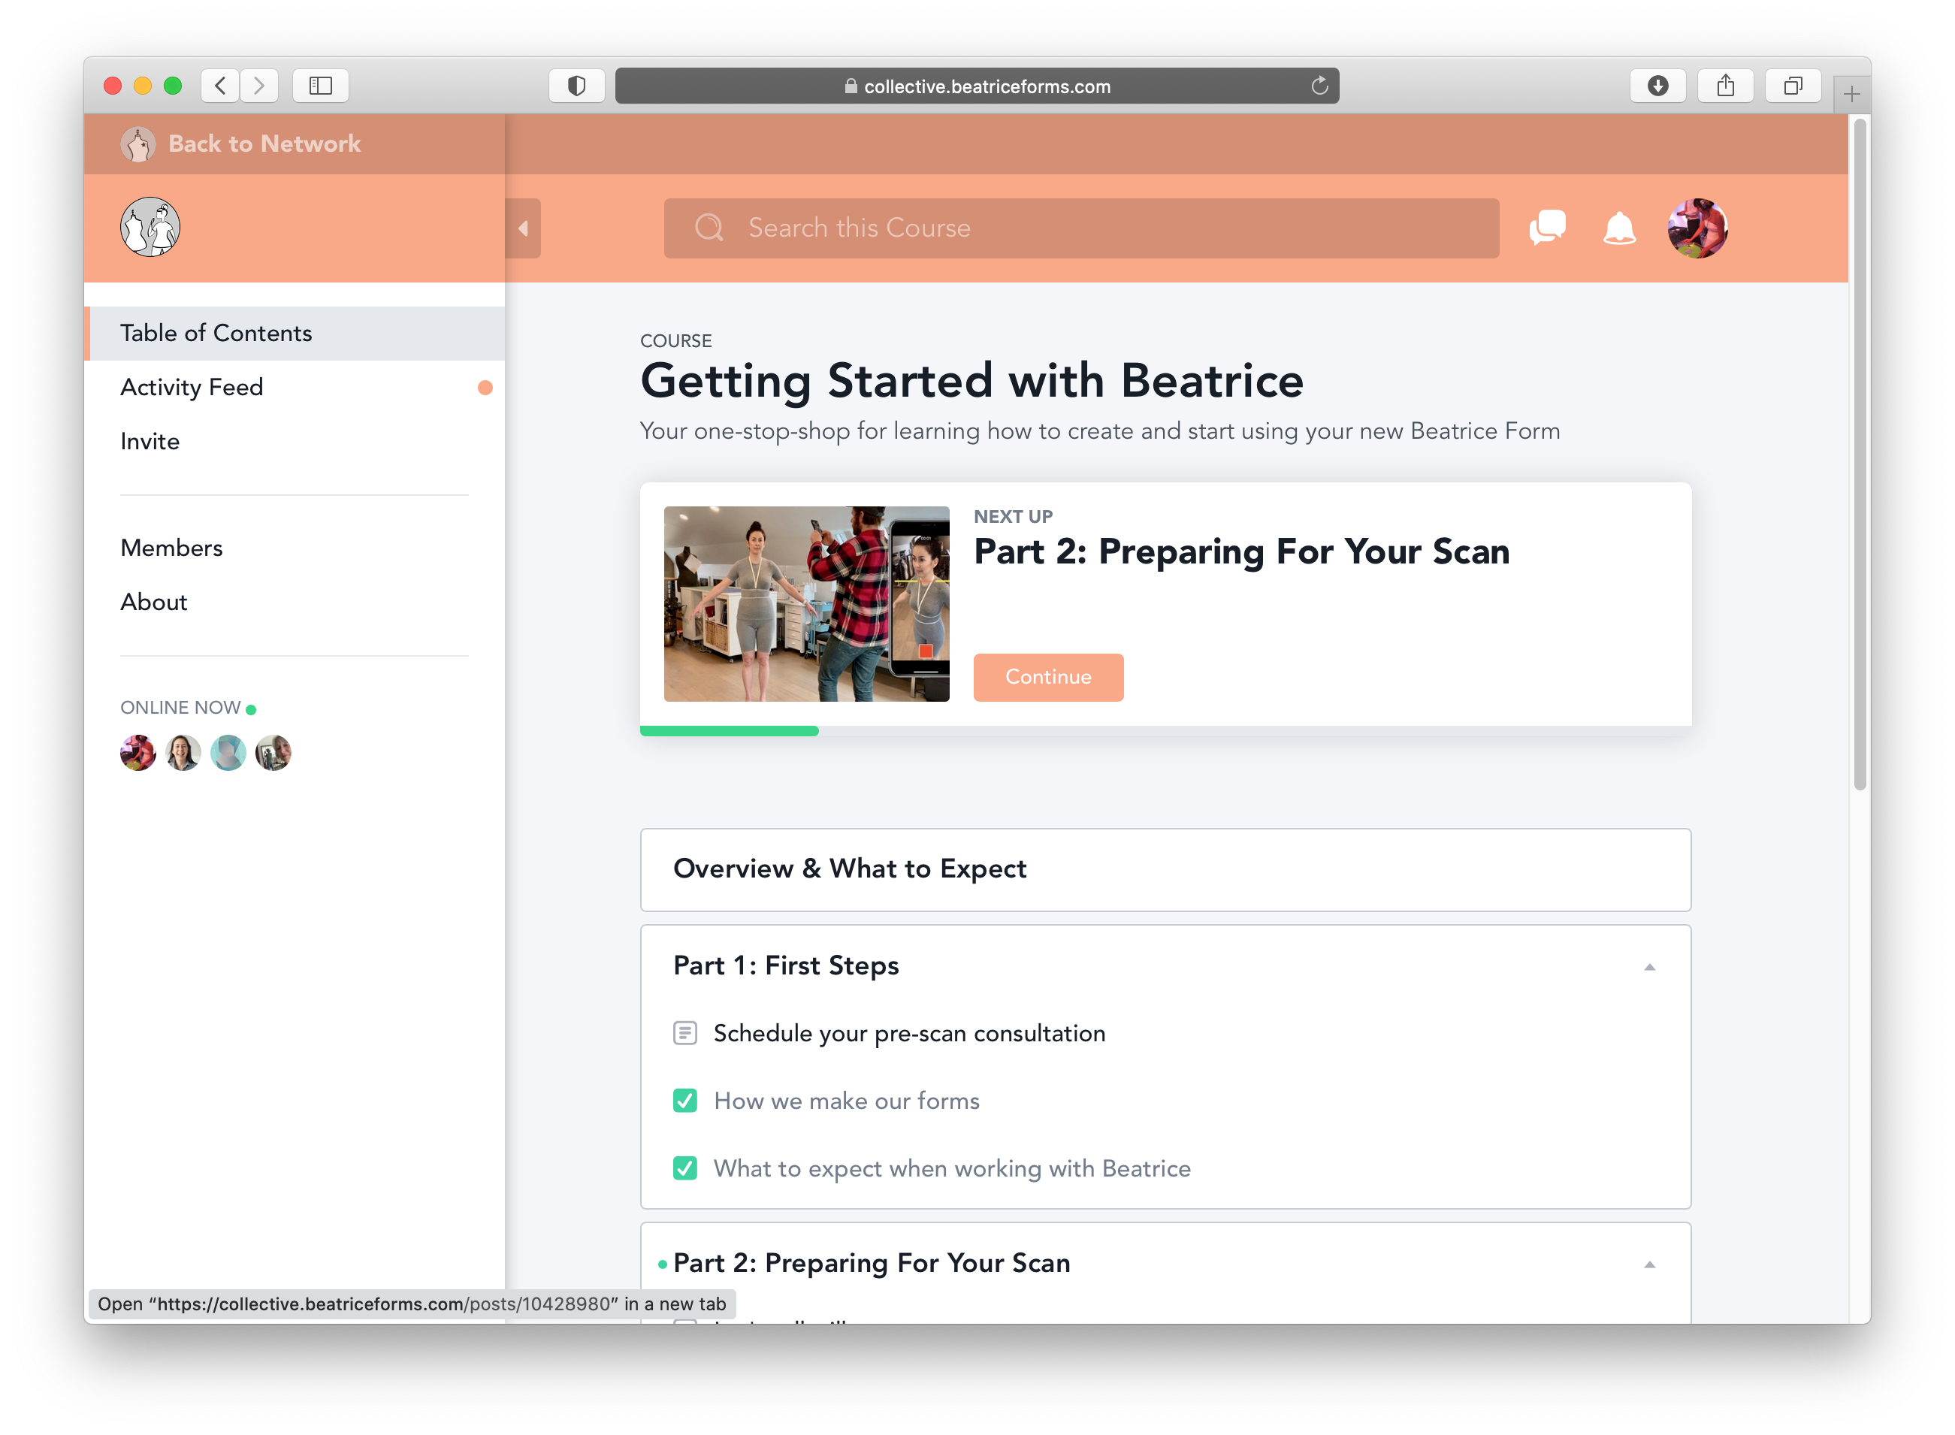Collapse Part 2: Preparing For Your Scan section
1955x1435 pixels.
point(1649,1264)
